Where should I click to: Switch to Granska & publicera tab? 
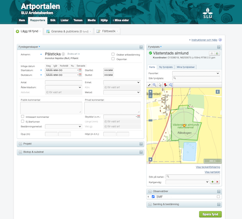point(68,31)
